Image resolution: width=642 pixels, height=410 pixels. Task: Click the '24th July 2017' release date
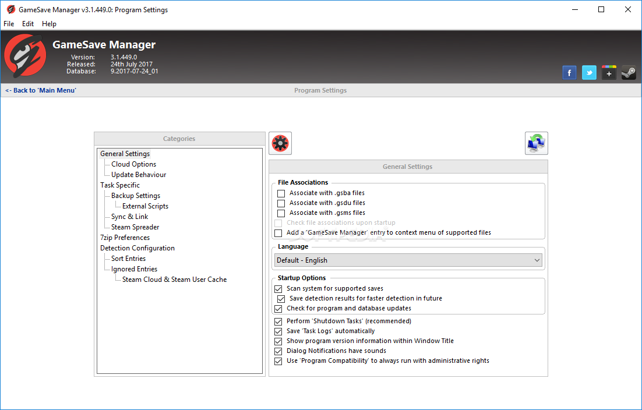[x=132, y=64]
